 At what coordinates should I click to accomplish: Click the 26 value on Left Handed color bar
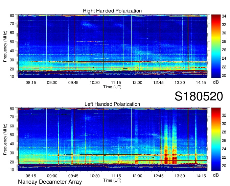pyautogui.click(x=224, y=141)
